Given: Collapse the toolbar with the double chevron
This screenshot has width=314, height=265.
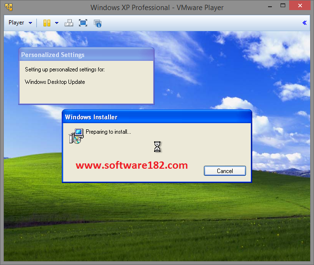Looking at the screenshot, I should coord(304,23).
